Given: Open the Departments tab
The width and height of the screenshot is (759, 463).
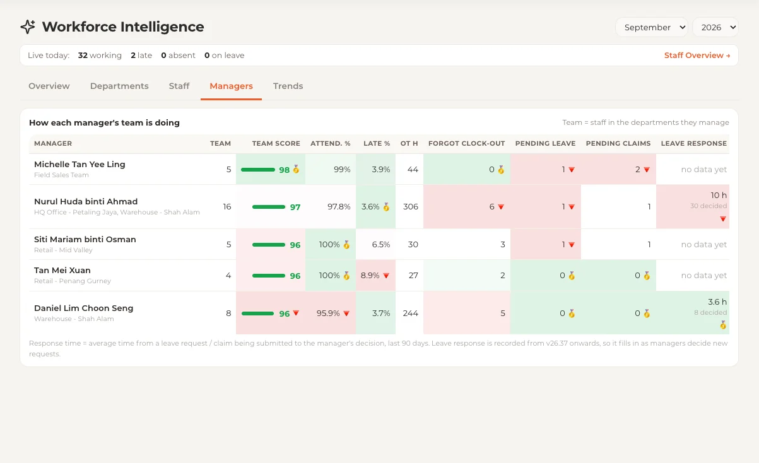Looking at the screenshot, I should click(119, 86).
